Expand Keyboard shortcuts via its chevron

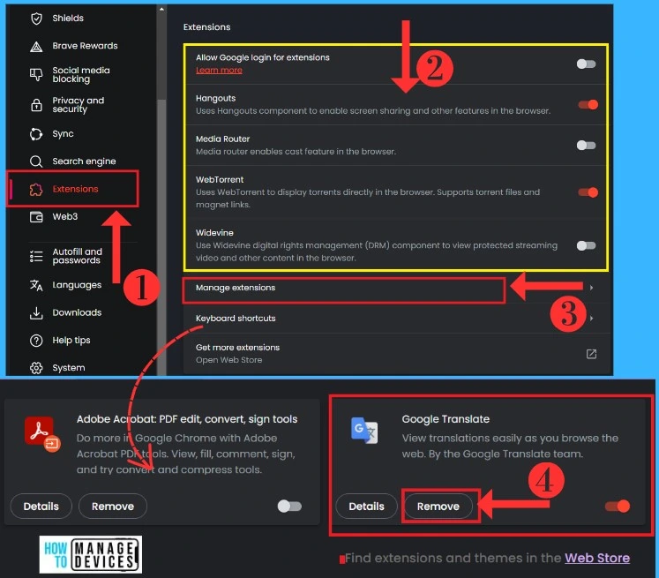(x=591, y=319)
